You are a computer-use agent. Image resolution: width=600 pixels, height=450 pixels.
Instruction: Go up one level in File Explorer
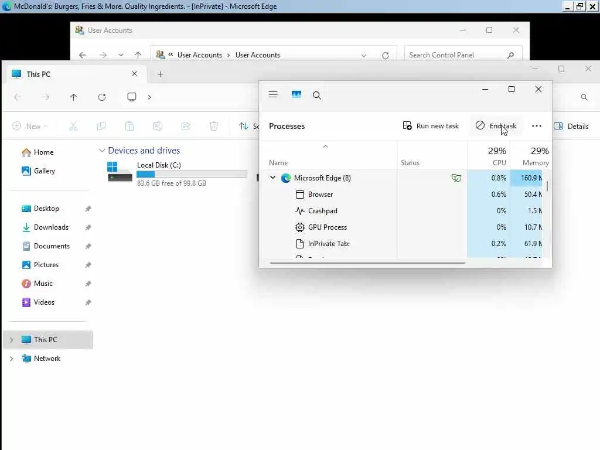[73, 97]
